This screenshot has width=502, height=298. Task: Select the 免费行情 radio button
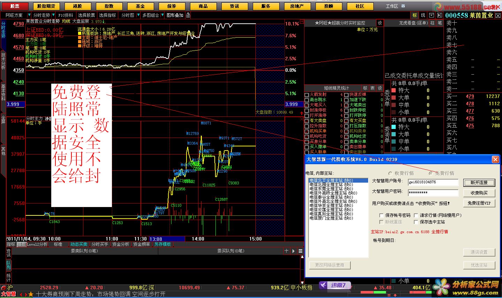pyautogui.click(x=431, y=173)
